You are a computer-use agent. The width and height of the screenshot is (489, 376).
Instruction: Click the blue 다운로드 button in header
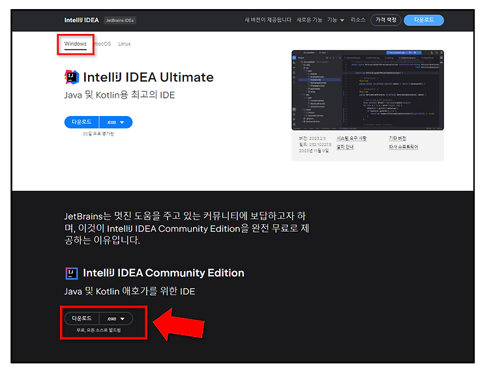pos(424,20)
